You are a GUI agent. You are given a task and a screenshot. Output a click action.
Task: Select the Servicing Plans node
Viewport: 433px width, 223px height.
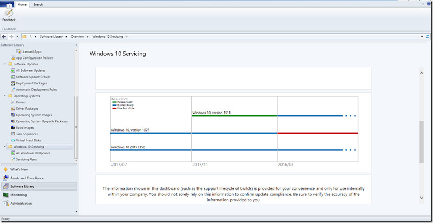27,160
